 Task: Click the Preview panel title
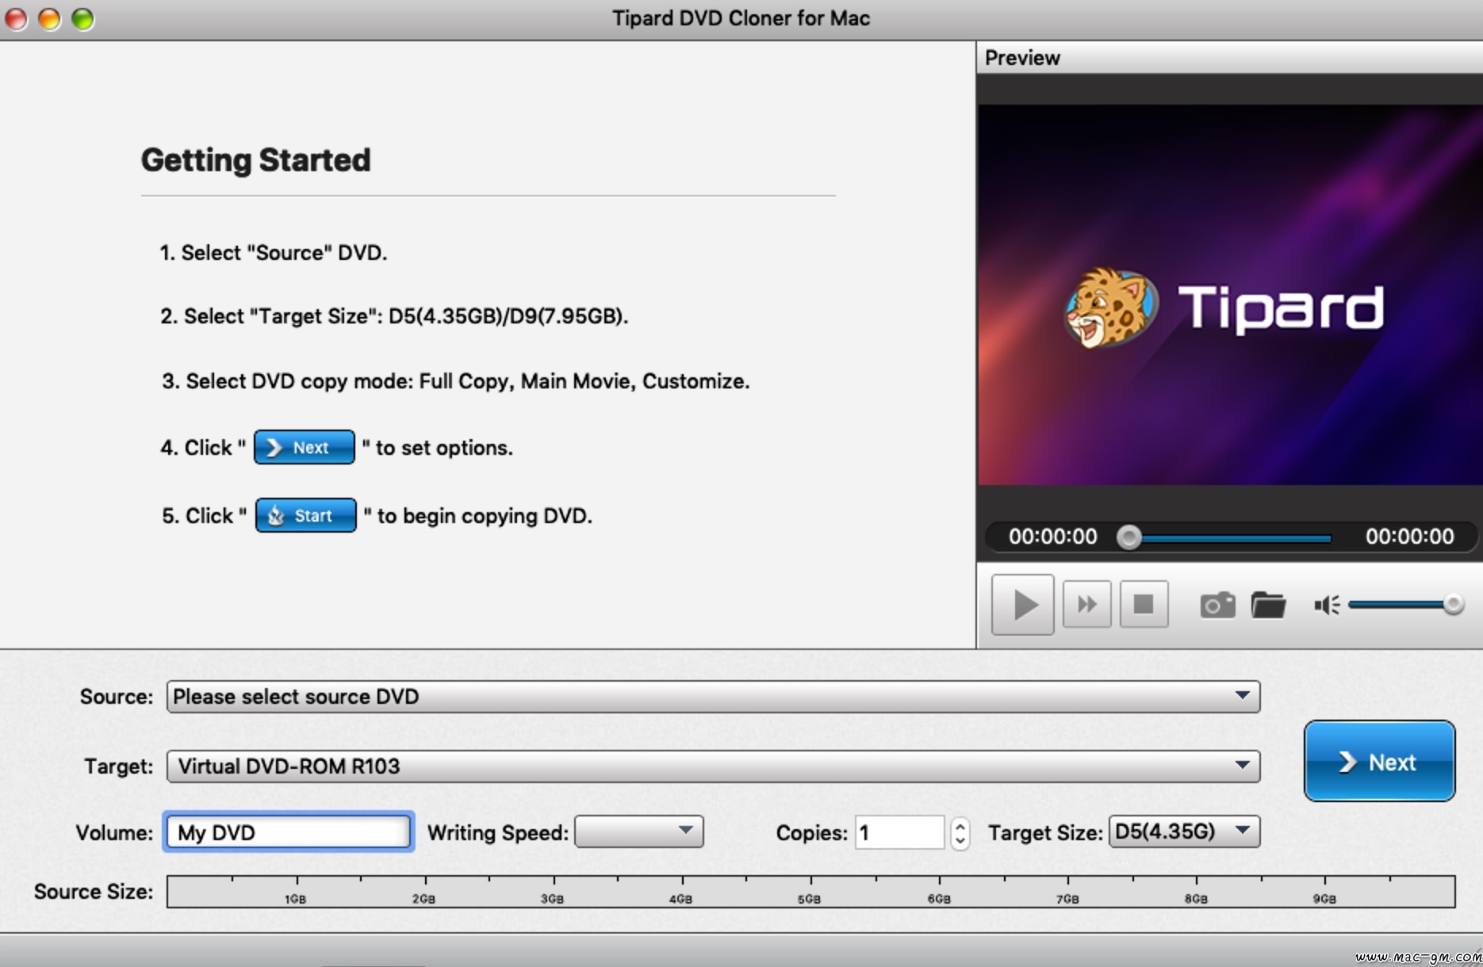tap(1022, 58)
